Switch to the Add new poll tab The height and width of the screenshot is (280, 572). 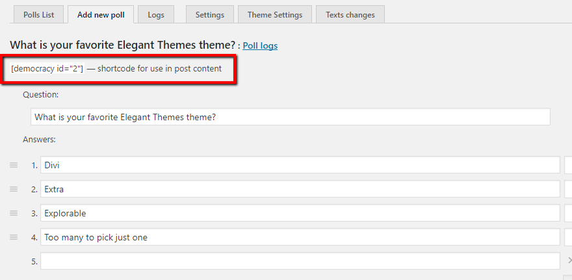click(x=101, y=14)
